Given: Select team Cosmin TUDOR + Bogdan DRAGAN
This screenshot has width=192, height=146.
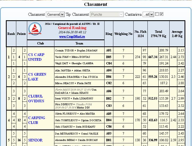Looking at the screenshot, I should (76, 50).
